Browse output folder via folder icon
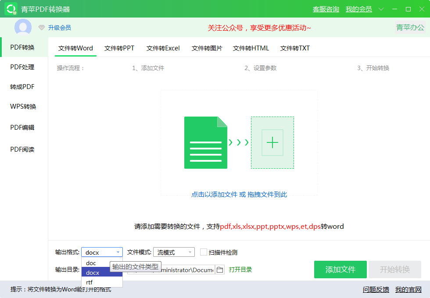Screen dimensions: 430x298 pyautogui.click(x=220, y=270)
